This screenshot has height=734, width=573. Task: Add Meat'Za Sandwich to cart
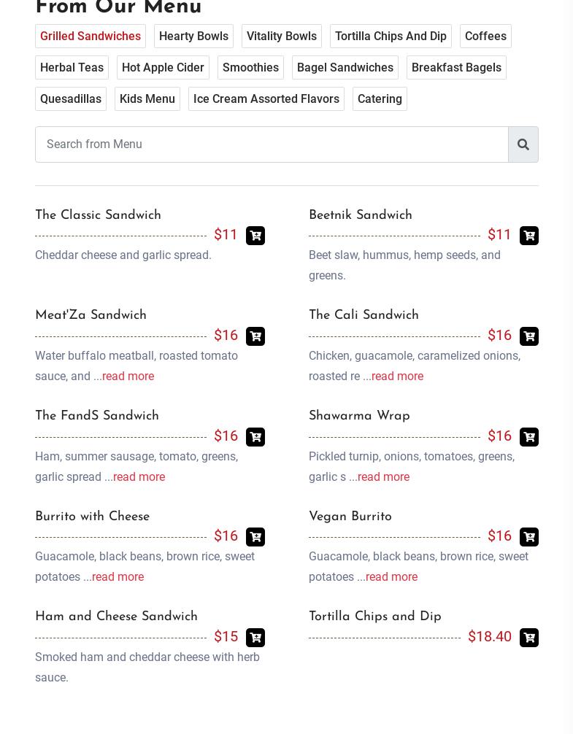click(x=255, y=336)
